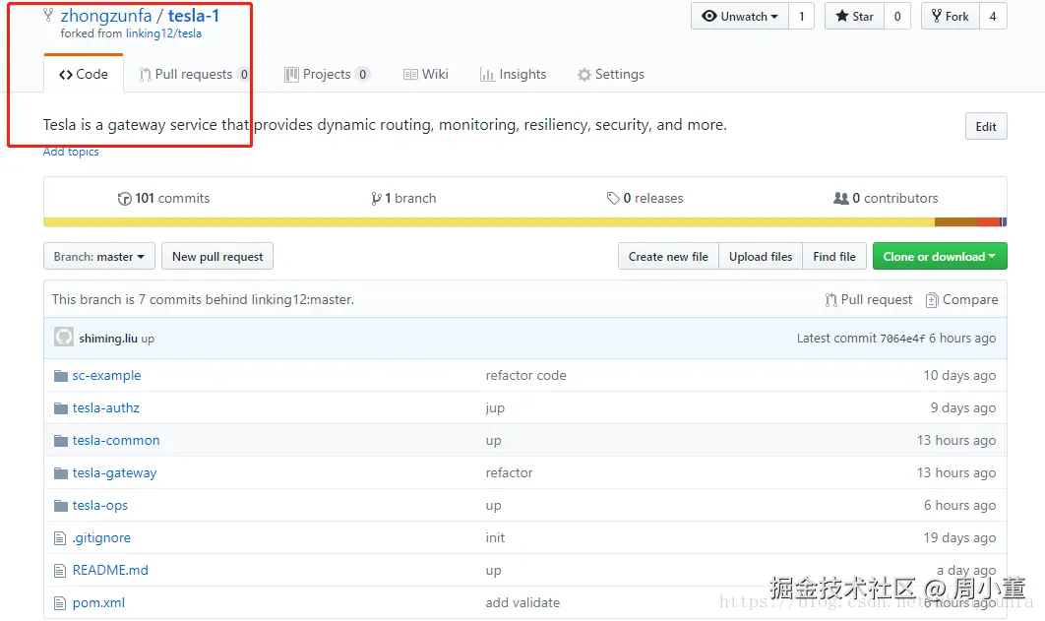
Task: Open the tesla-gateway folder
Action: [114, 473]
